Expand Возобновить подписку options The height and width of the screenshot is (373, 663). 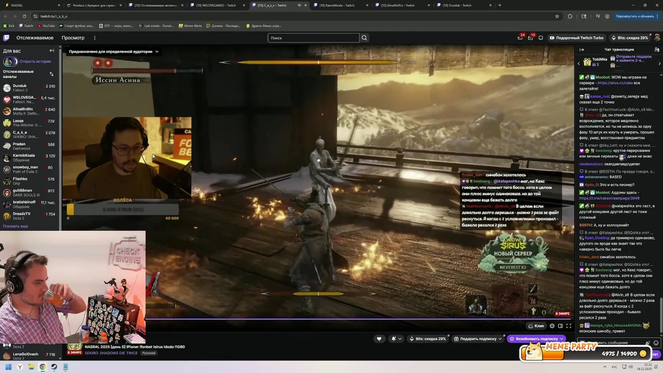click(561, 339)
